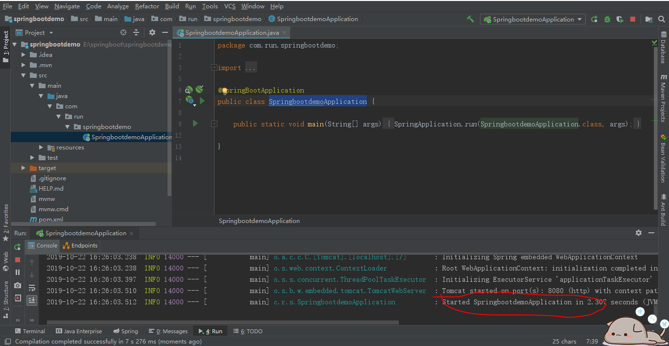The width and height of the screenshot is (669, 346).
Task: Expand the import fold on line 3
Action: tap(214, 68)
